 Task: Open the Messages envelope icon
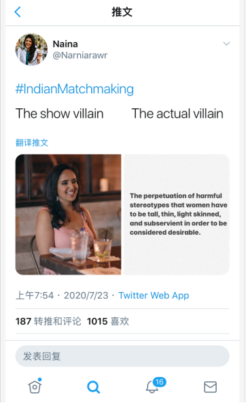coord(211,387)
